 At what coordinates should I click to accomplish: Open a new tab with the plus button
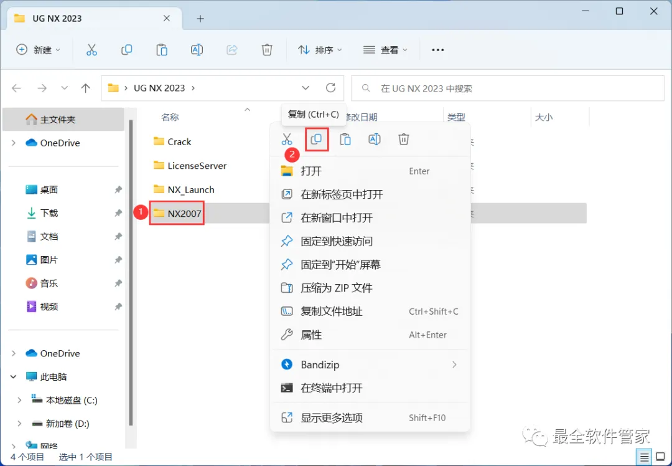click(x=200, y=19)
